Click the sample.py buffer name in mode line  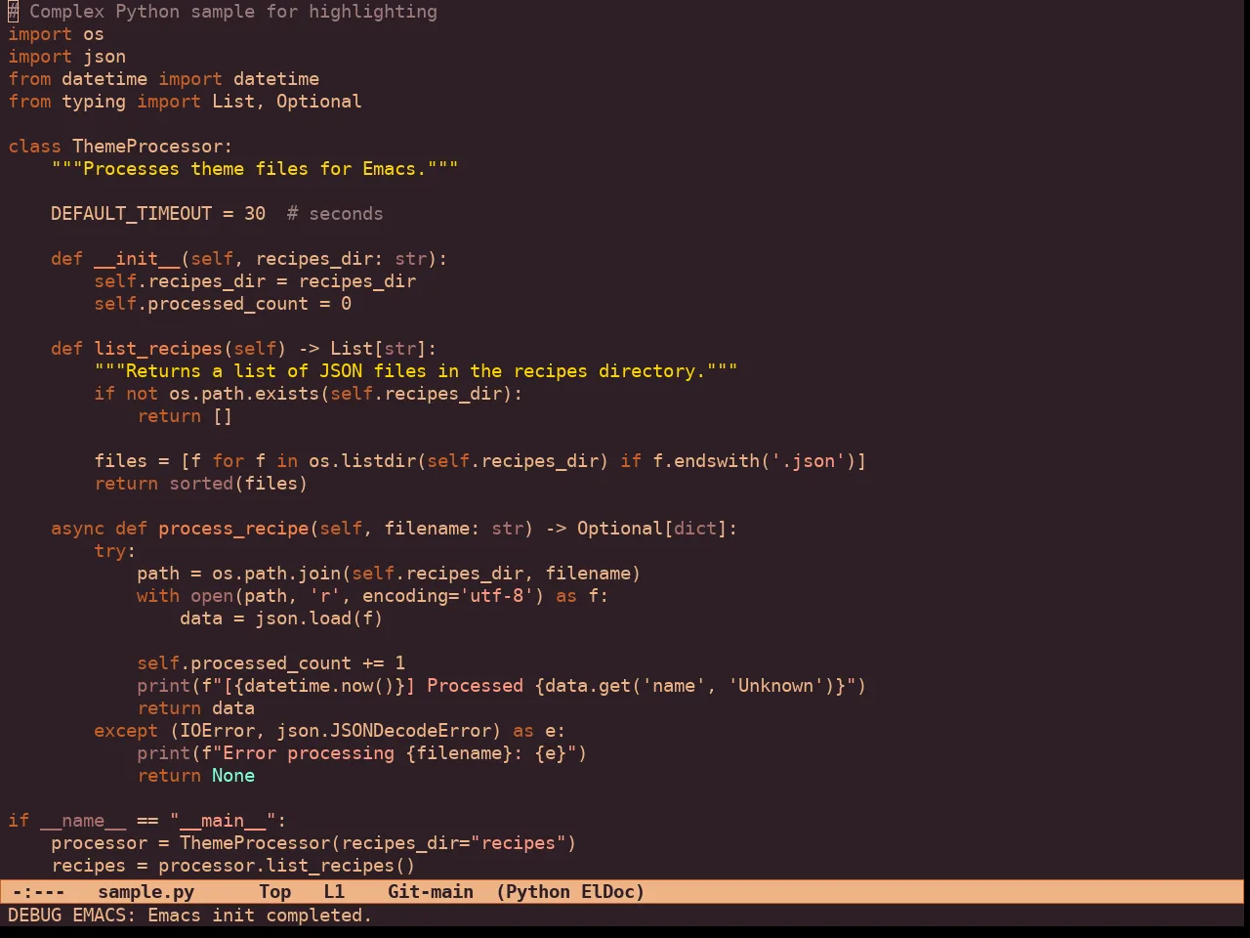146,892
